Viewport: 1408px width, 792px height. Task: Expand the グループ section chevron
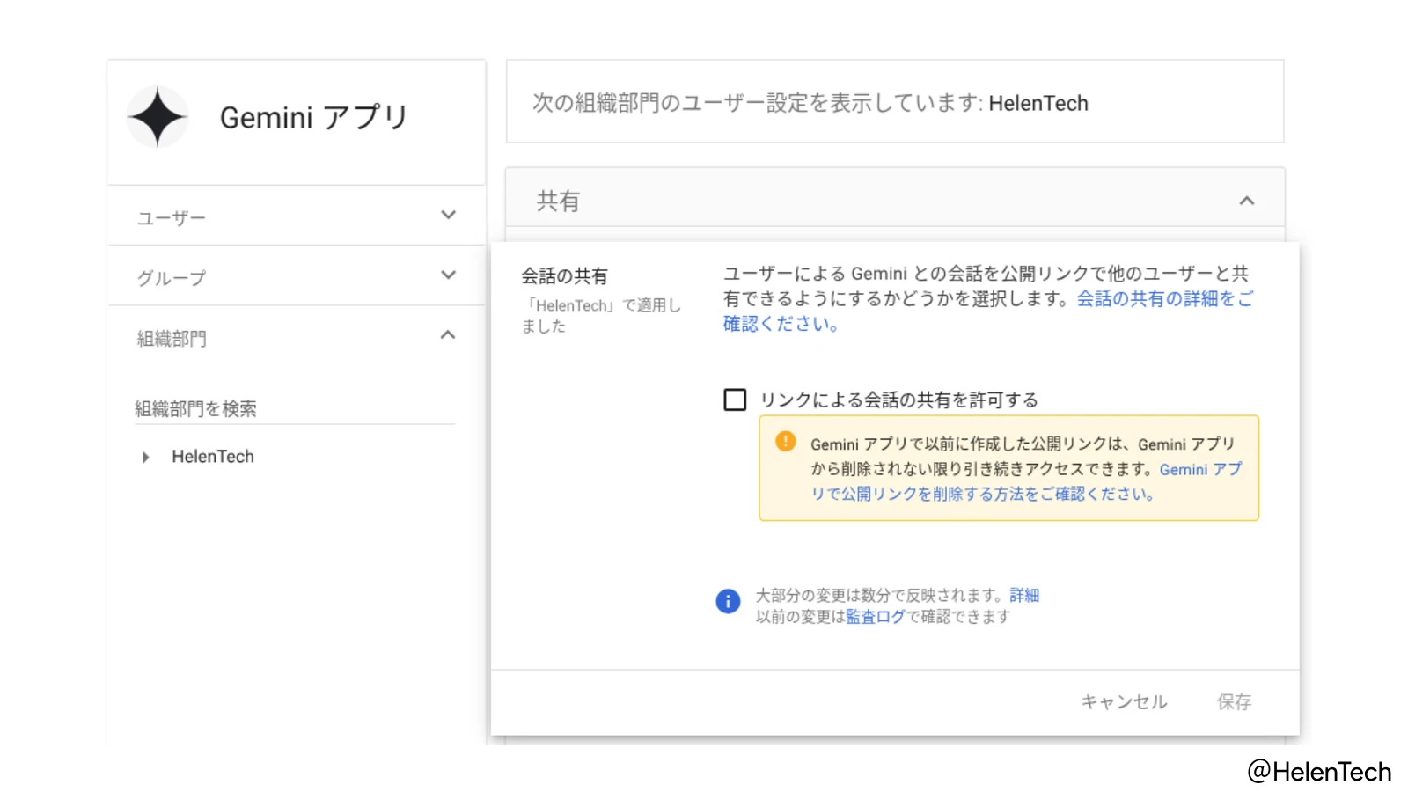448,275
